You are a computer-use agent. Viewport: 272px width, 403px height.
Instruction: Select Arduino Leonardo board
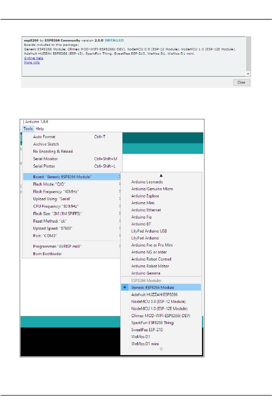[161, 182]
